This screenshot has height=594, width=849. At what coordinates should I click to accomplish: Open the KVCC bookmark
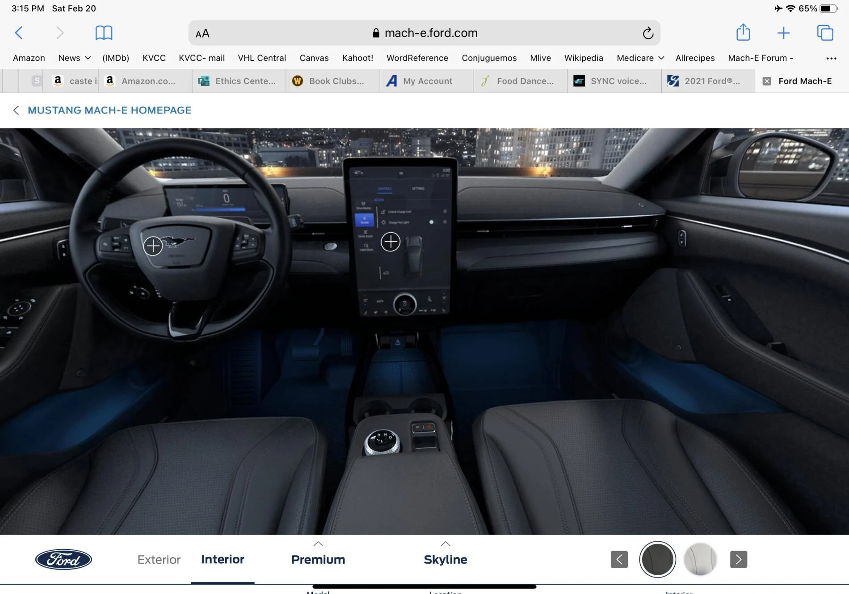(x=154, y=58)
